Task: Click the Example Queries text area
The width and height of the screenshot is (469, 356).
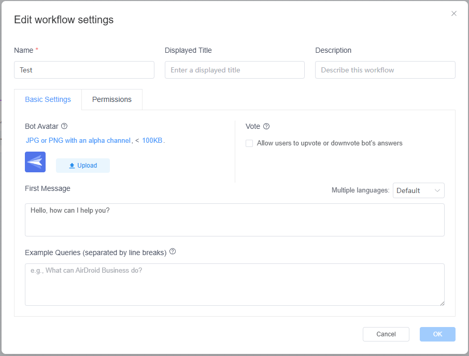Action: pos(234,284)
